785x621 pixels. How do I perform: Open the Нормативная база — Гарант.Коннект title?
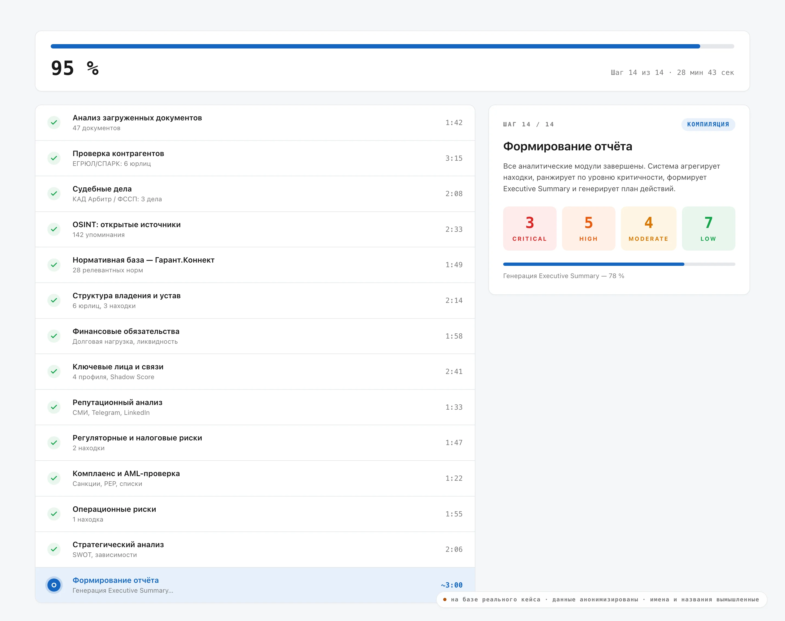point(143,260)
